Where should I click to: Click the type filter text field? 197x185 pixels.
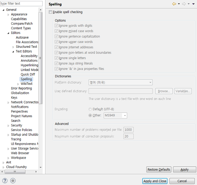pos(21,4)
